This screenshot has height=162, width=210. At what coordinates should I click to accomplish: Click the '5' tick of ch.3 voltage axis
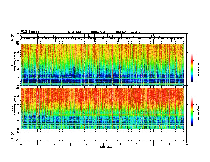pyautogui.click(x=19, y=132)
